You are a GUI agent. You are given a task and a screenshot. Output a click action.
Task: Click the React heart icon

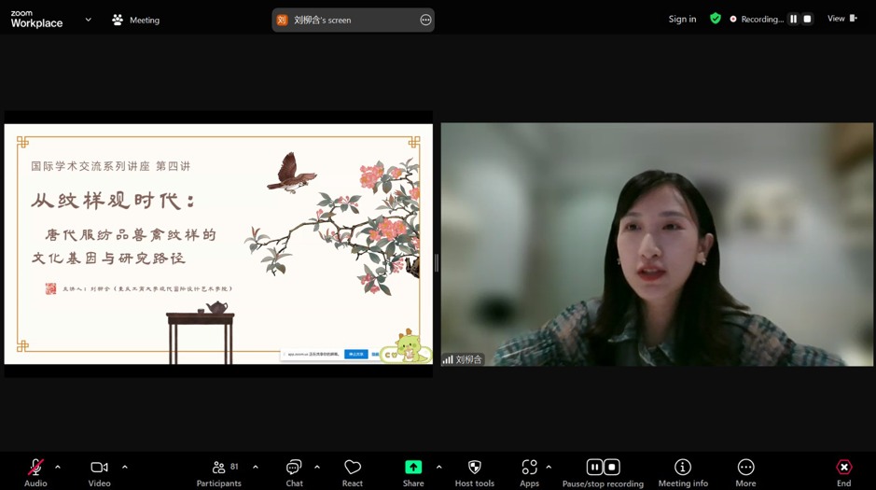coord(352,468)
